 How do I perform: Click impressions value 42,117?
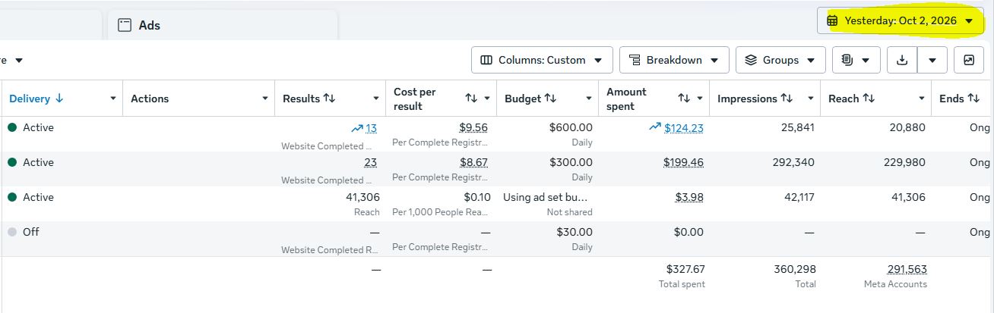click(798, 198)
